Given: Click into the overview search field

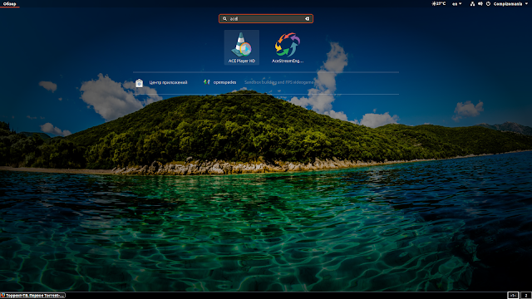Looking at the screenshot, I should tap(266, 18).
